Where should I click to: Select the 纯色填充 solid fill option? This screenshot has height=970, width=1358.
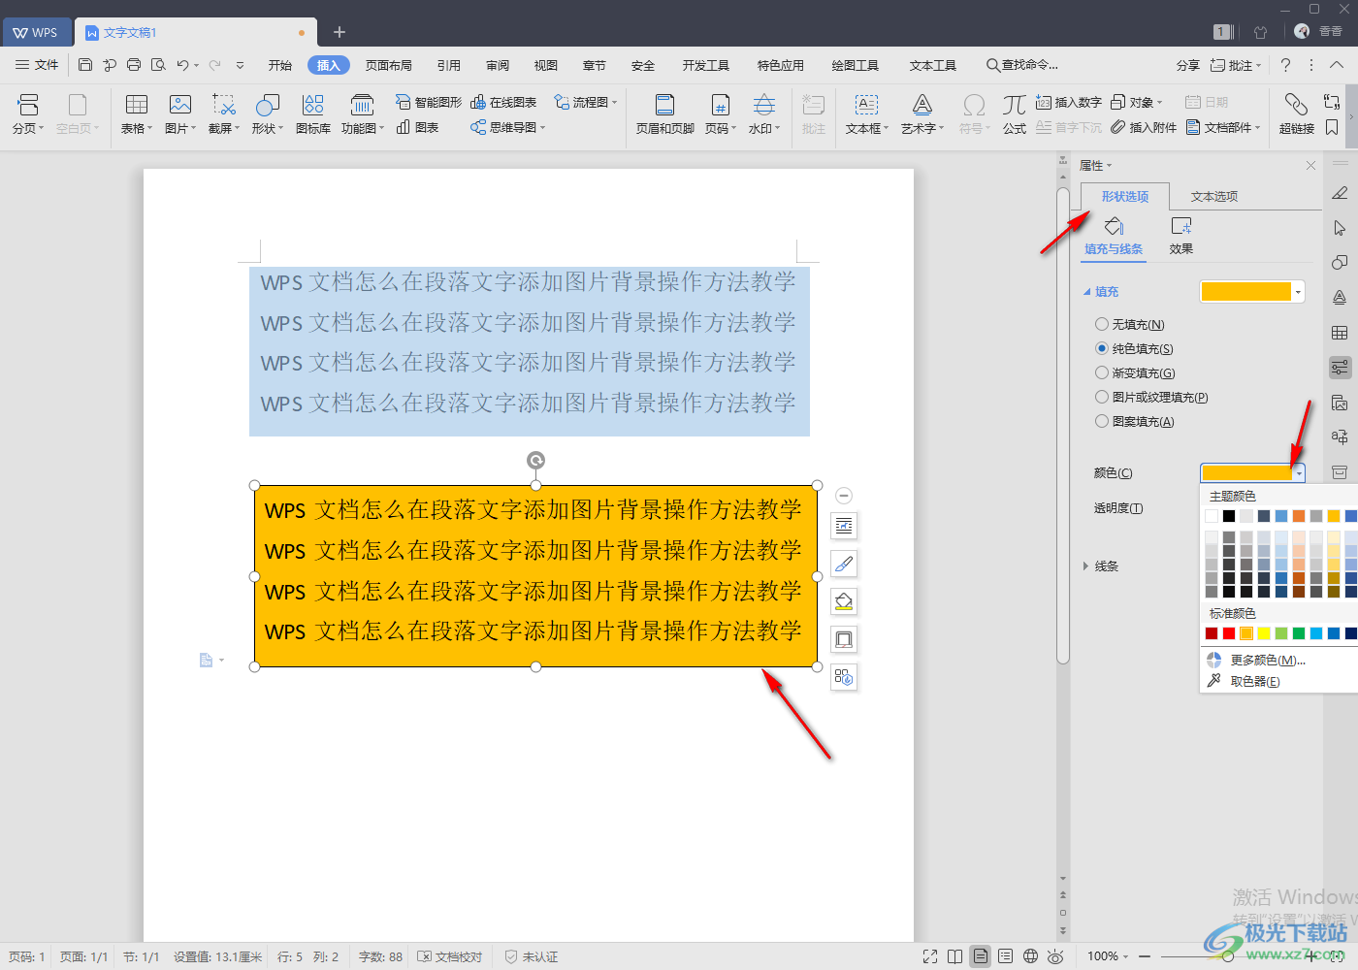tap(1134, 348)
